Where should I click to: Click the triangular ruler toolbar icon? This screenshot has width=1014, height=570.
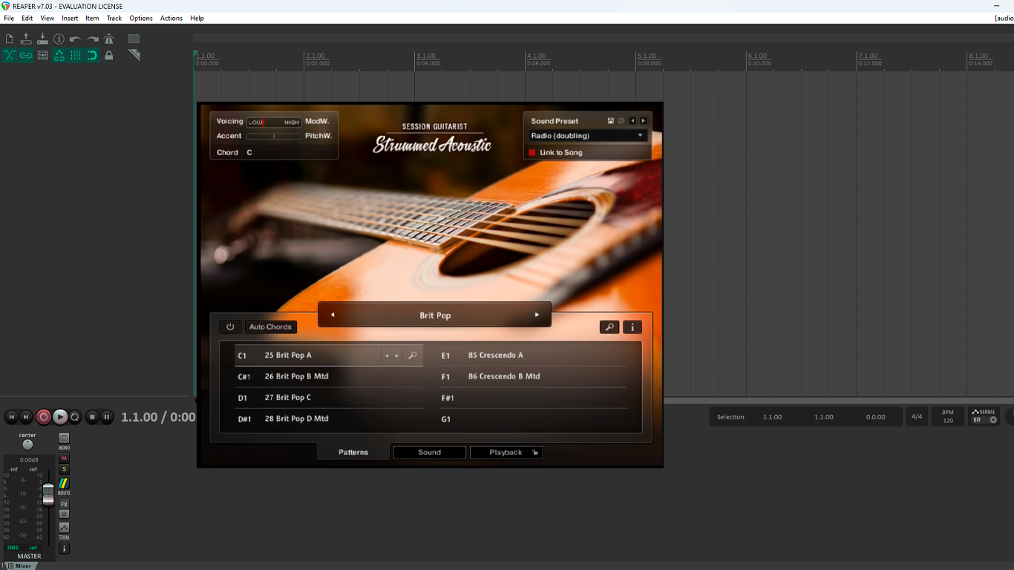coord(134,55)
